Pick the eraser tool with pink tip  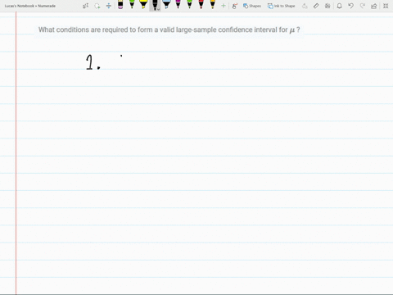(120, 5)
